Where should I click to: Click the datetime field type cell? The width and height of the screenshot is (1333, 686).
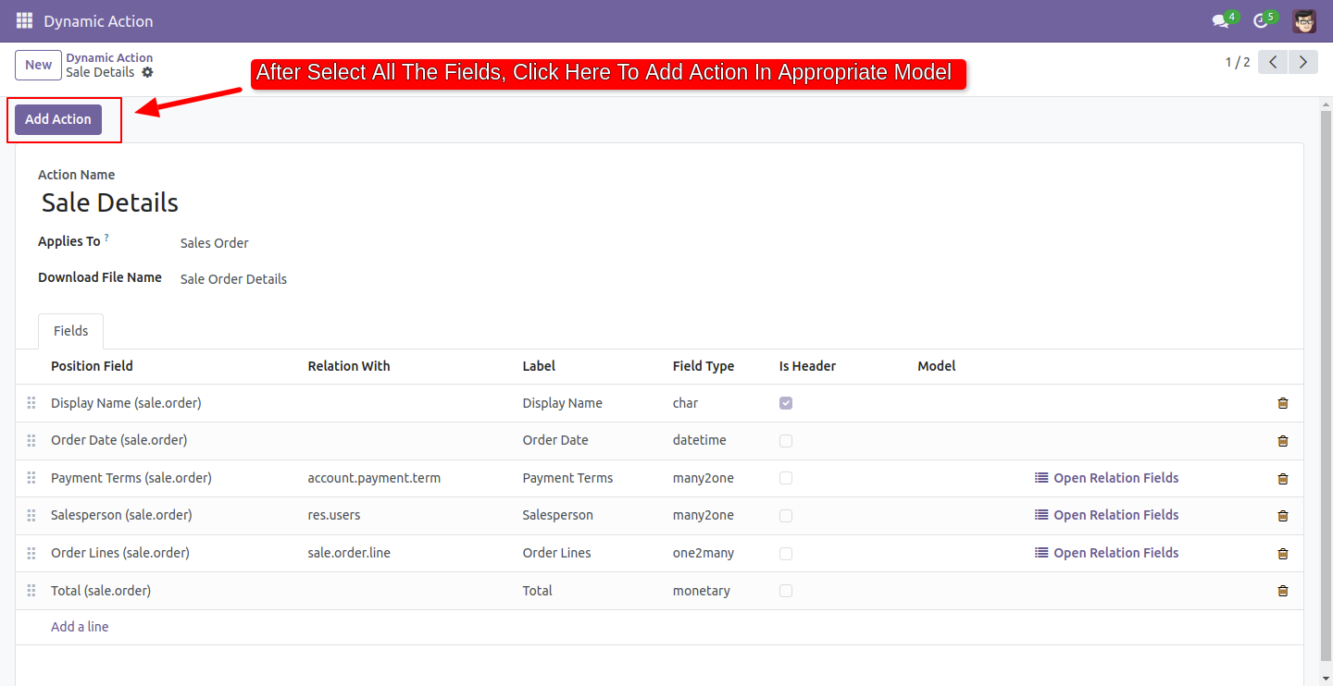pos(700,440)
